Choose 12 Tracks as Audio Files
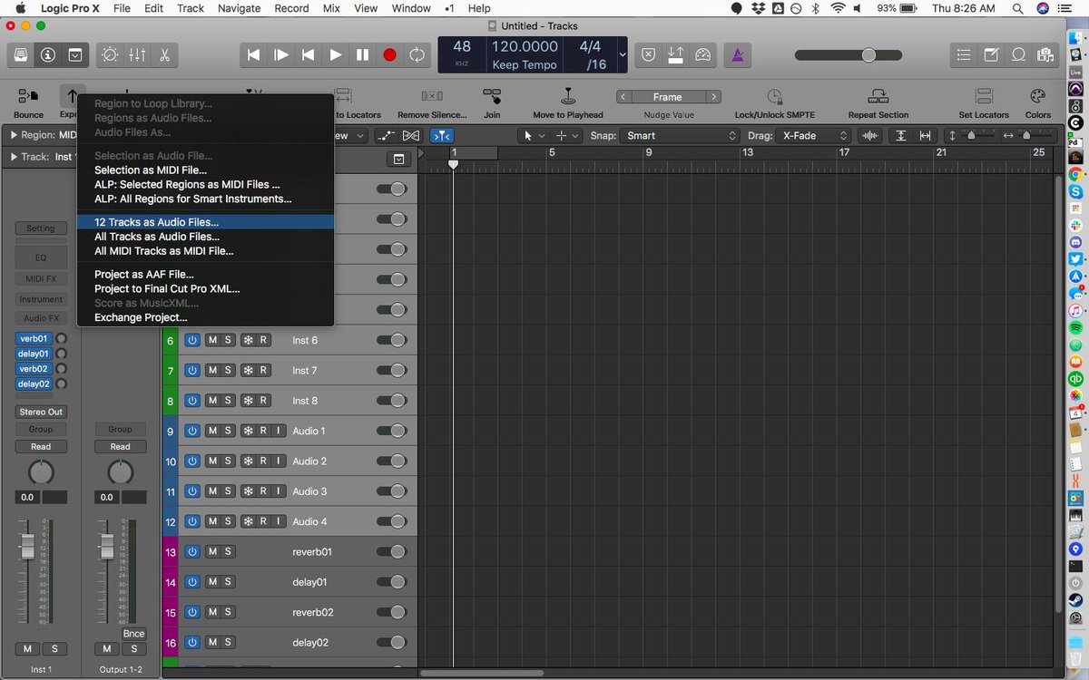Image resolution: width=1089 pixels, height=680 pixels. click(x=206, y=222)
